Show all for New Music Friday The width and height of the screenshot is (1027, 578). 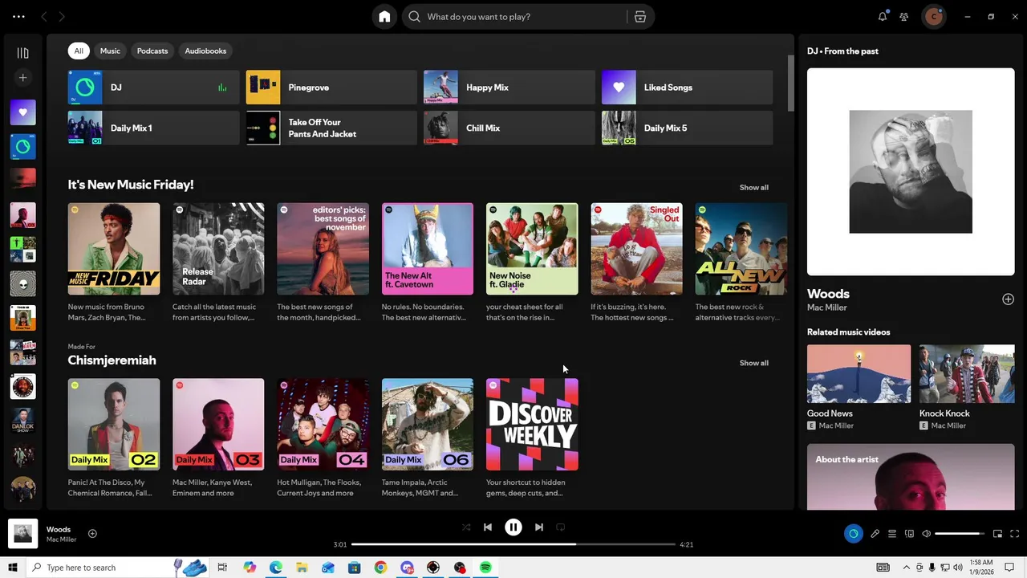(753, 187)
